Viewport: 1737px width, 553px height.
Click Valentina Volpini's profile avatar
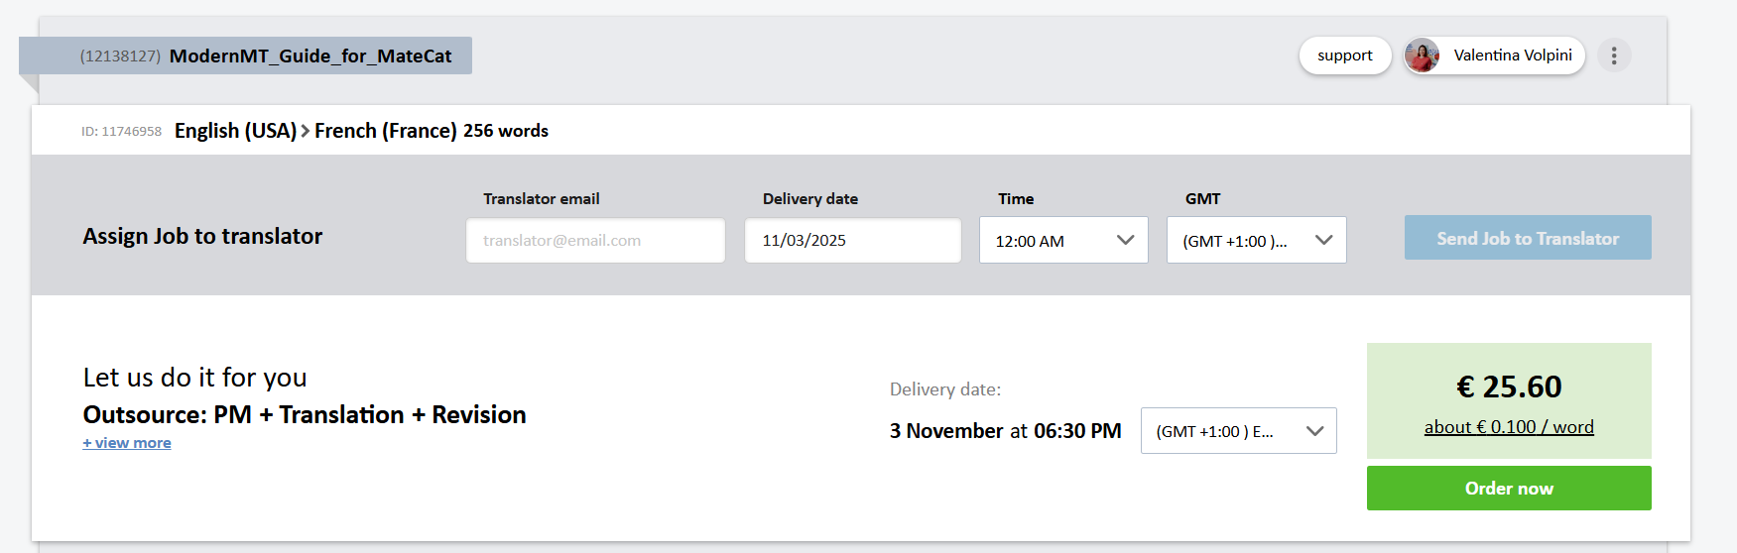pos(1423,55)
